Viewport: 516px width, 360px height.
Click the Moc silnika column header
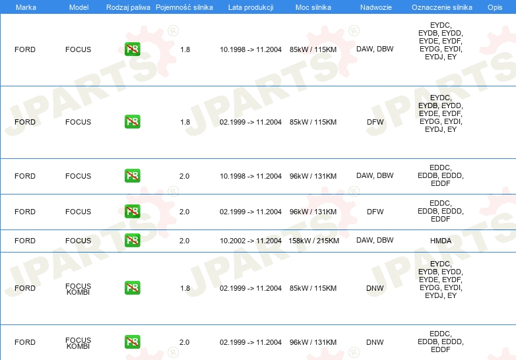click(313, 7)
